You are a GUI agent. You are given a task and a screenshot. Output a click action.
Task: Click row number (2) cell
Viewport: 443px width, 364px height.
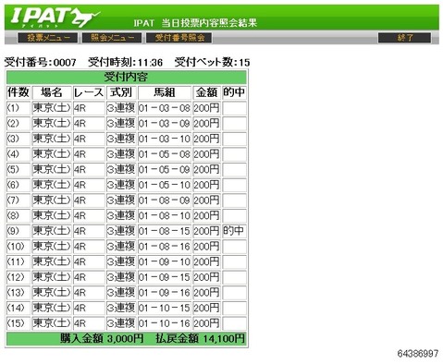coord(18,124)
